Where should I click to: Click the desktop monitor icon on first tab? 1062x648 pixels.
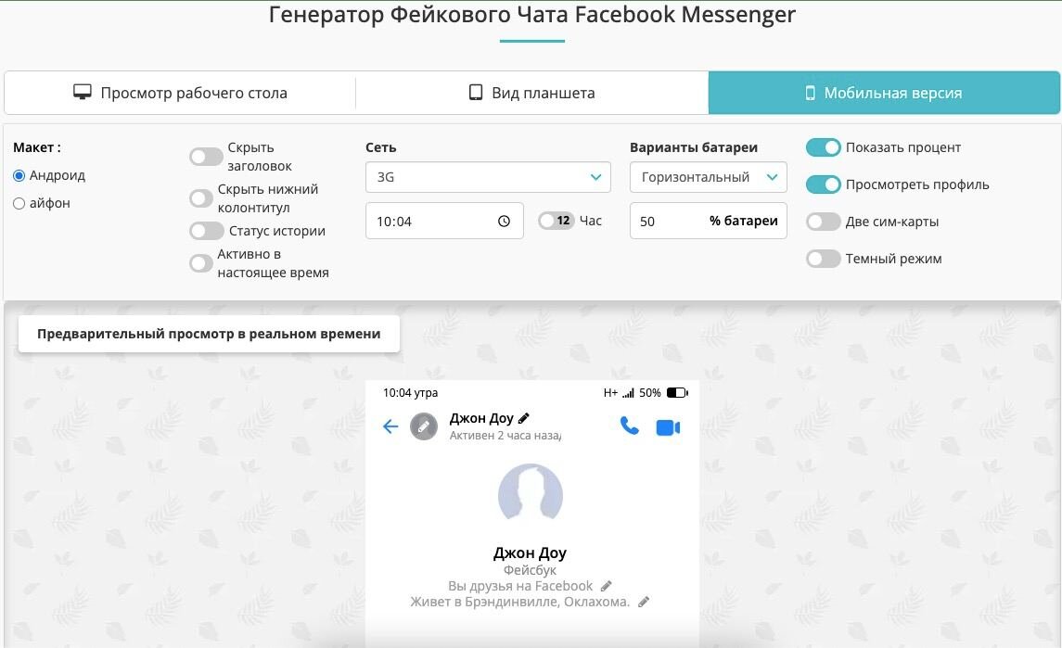83,92
